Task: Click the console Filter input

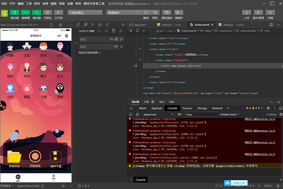Action: pyautogui.click(x=202, y=114)
